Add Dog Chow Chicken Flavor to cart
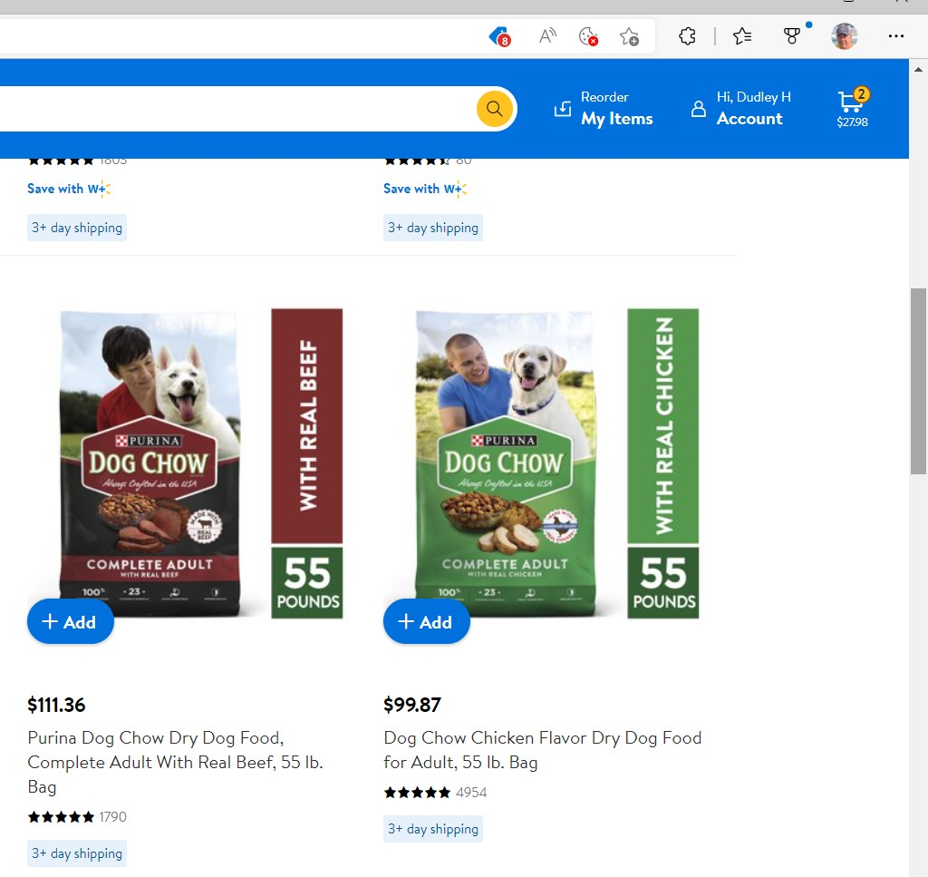 coord(427,622)
